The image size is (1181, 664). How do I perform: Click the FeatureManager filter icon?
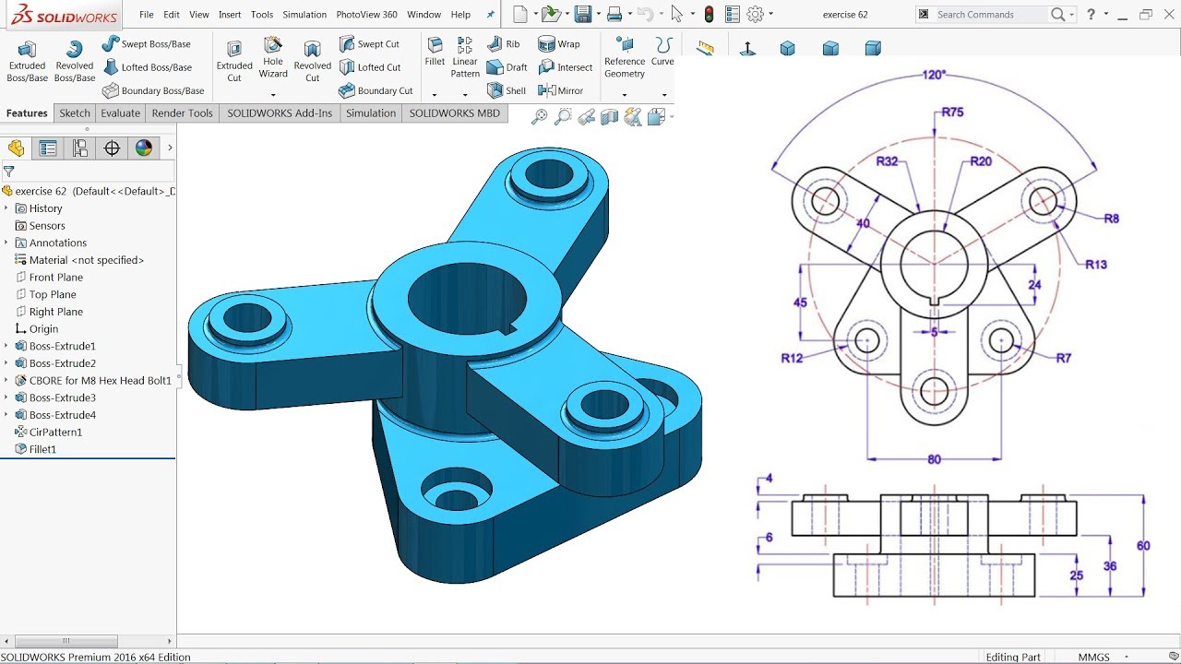pos(8,172)
